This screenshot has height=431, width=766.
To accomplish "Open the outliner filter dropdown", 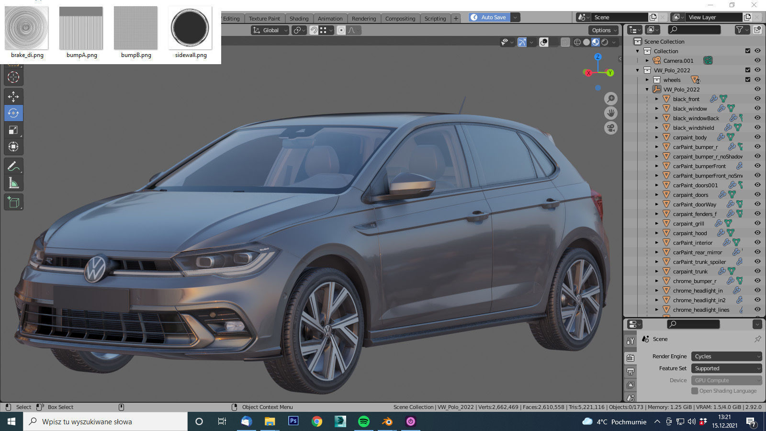I will pos(742,30).
